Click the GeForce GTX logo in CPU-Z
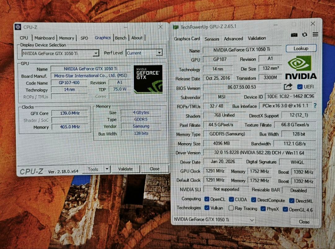 [x=148, y=79]
